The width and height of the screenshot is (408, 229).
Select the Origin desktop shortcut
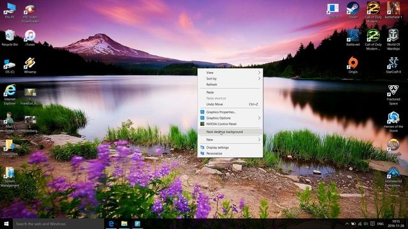click(x=353, y=66)
